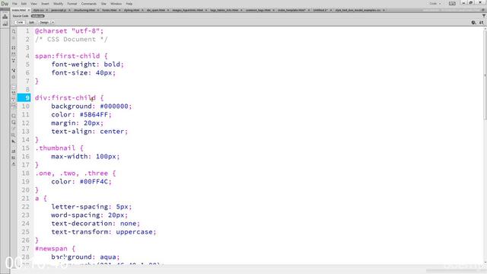The width and height of the screenshot is (487, 274).
Task: Click the file management arrows icon
Action: coord(482,22)
